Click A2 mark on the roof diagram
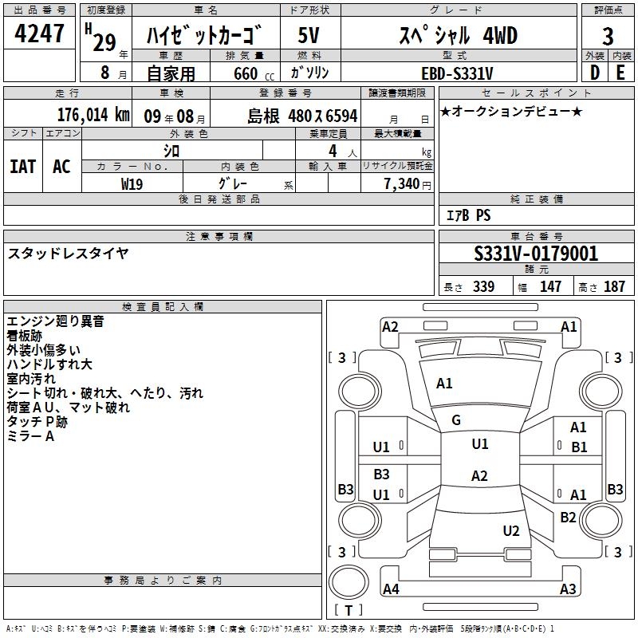Viewport: 638px width, 638px height. click(479, 475)
